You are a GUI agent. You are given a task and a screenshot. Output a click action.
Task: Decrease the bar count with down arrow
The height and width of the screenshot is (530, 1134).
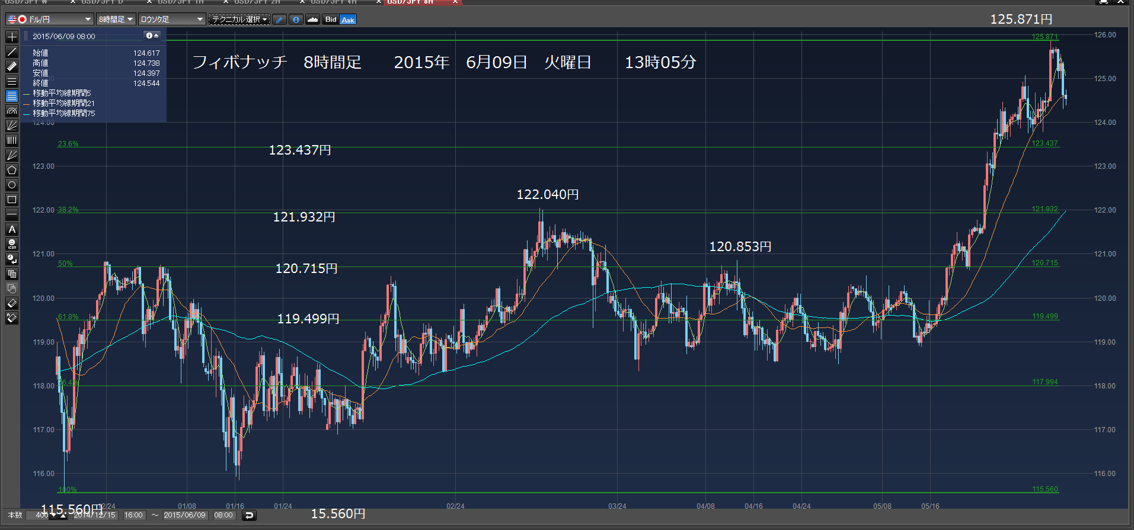(x=55, y=515)
